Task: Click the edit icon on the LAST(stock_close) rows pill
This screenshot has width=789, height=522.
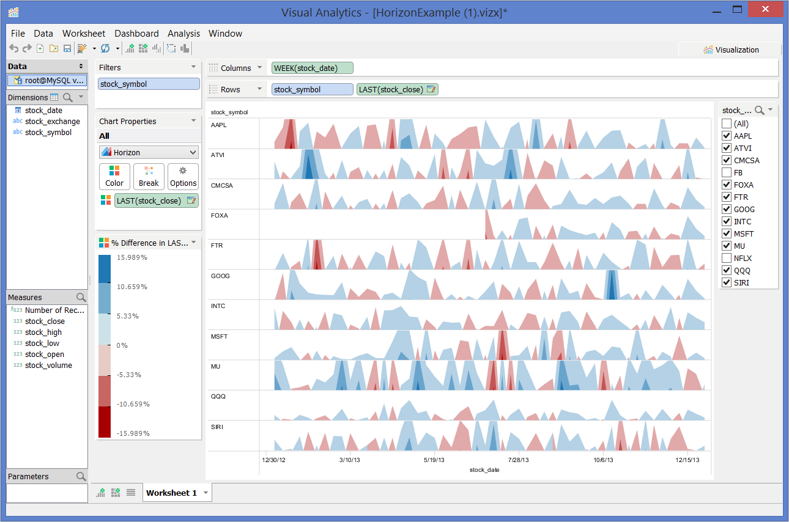Action: 431,89
